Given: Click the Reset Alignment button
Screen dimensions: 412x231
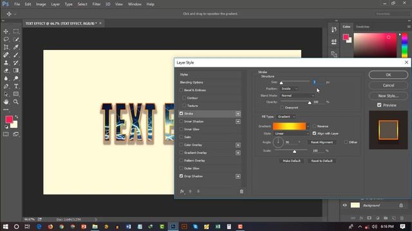Looking at the screenshot, I should coord(322,142).
